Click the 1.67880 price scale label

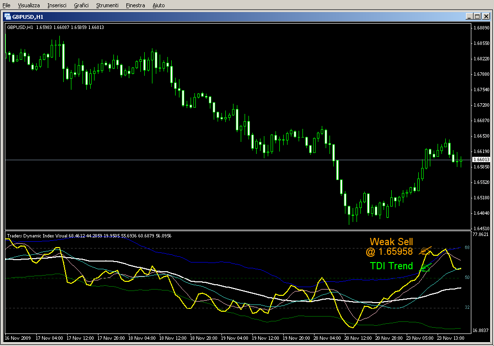tap(481, 74)
